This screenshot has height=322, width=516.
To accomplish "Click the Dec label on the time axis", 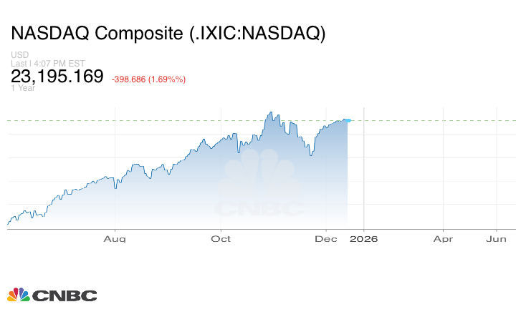I will [327, 238].
